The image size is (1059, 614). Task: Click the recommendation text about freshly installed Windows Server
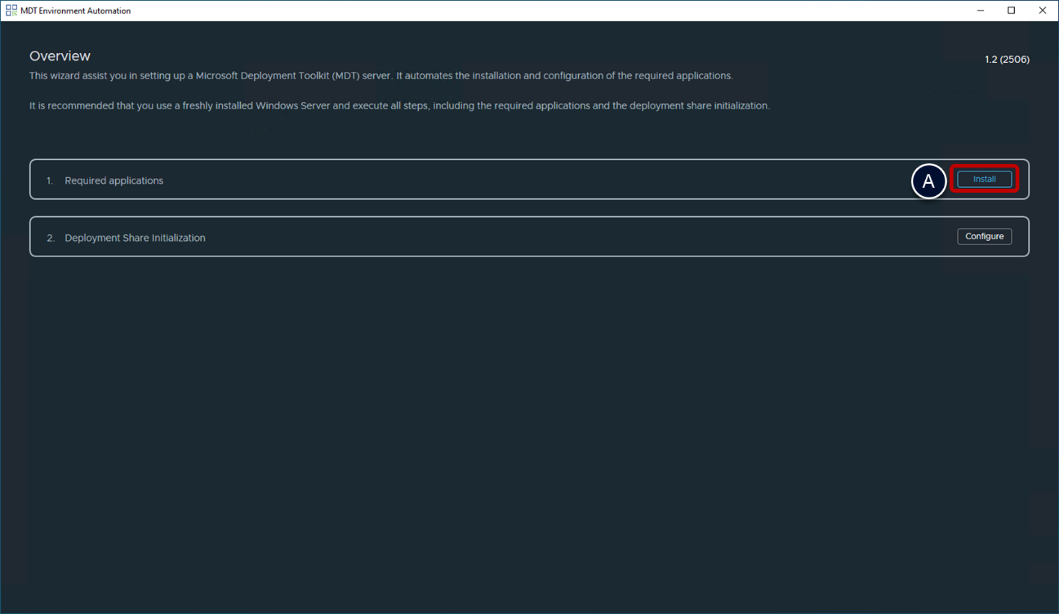[399, 105]
